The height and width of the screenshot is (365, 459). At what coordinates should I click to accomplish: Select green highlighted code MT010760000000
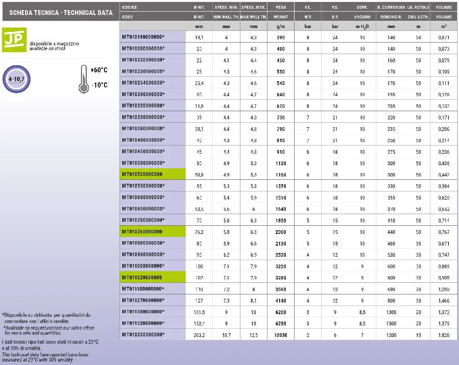142,232
